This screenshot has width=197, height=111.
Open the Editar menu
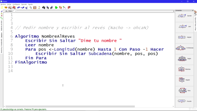click(x=9, y=4)
